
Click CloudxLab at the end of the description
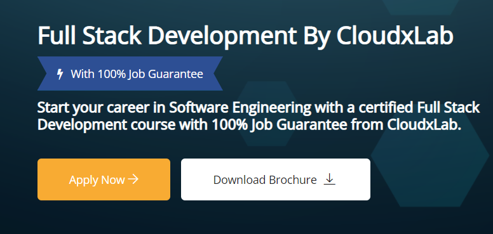[x=424, y=125]
